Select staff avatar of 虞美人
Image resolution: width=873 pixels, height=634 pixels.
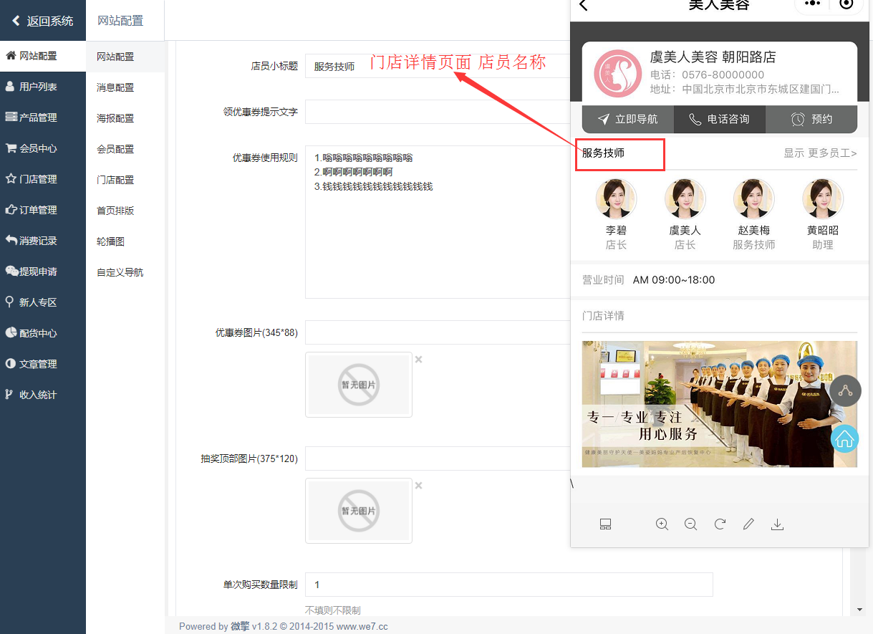(x=685, y=198)
